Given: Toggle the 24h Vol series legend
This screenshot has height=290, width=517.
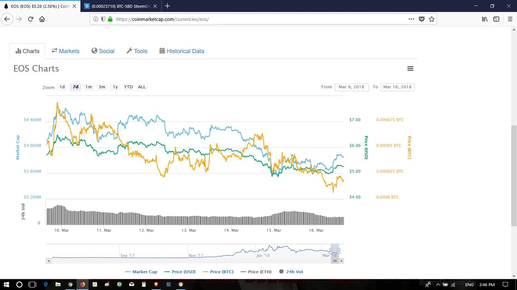Looking at the screenshot, I should (x=291, y=272).
